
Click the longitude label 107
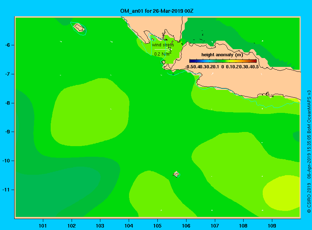(215, 226)
